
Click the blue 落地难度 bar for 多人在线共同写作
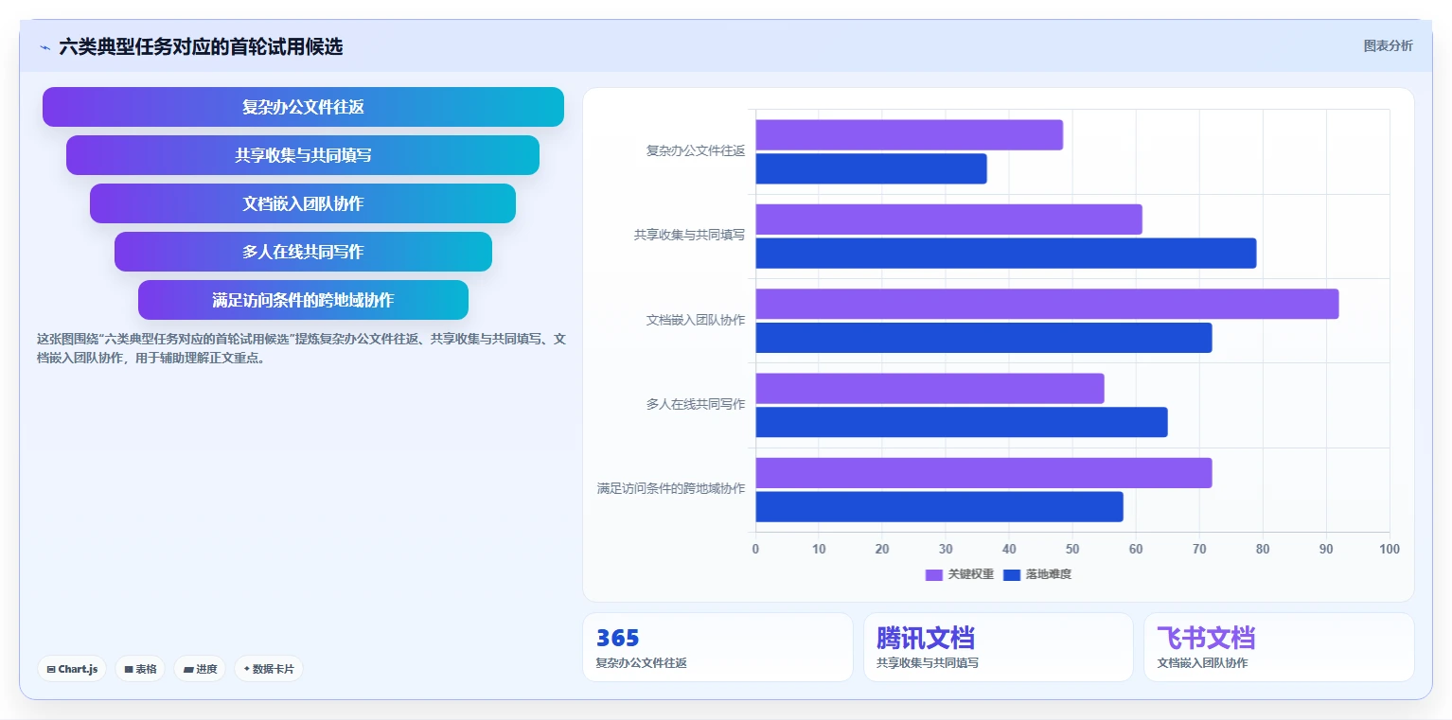coord(962,422)
